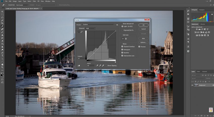Enable the Show Clipping checkbox
The image size is (214, 117).
click(x=106, y=66)
